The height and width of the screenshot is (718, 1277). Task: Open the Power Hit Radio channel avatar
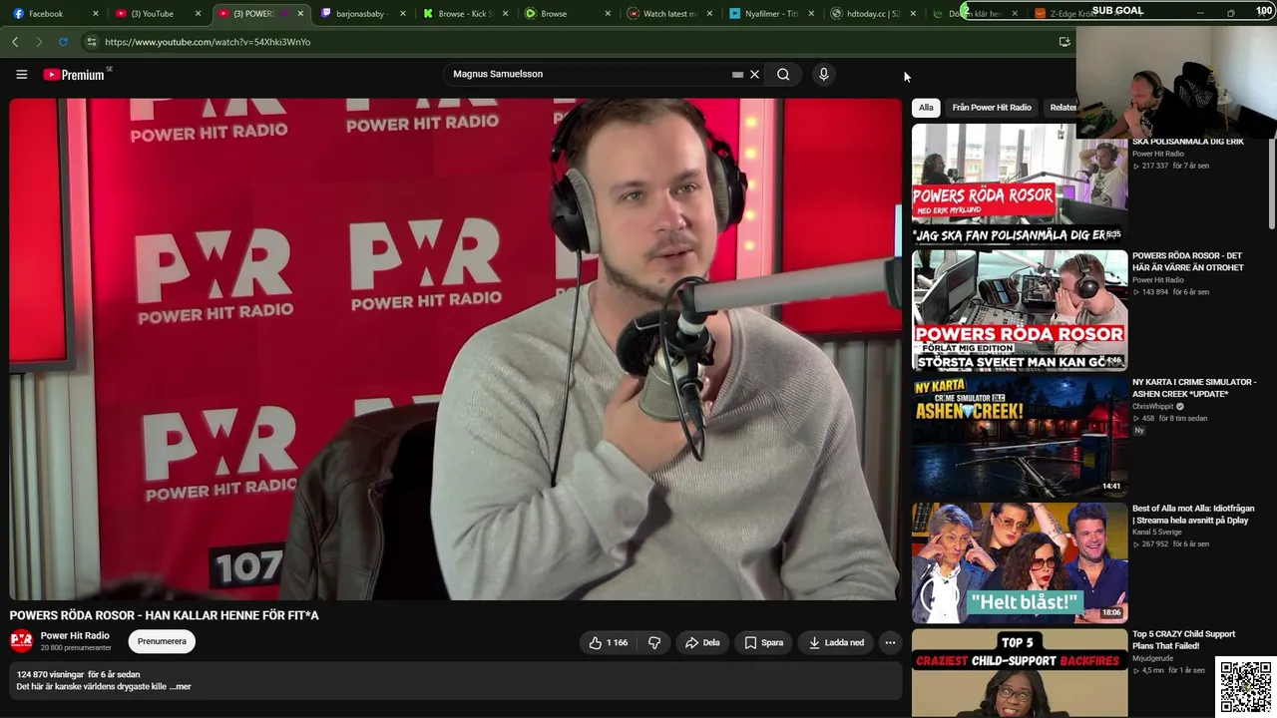coord(21,641)
